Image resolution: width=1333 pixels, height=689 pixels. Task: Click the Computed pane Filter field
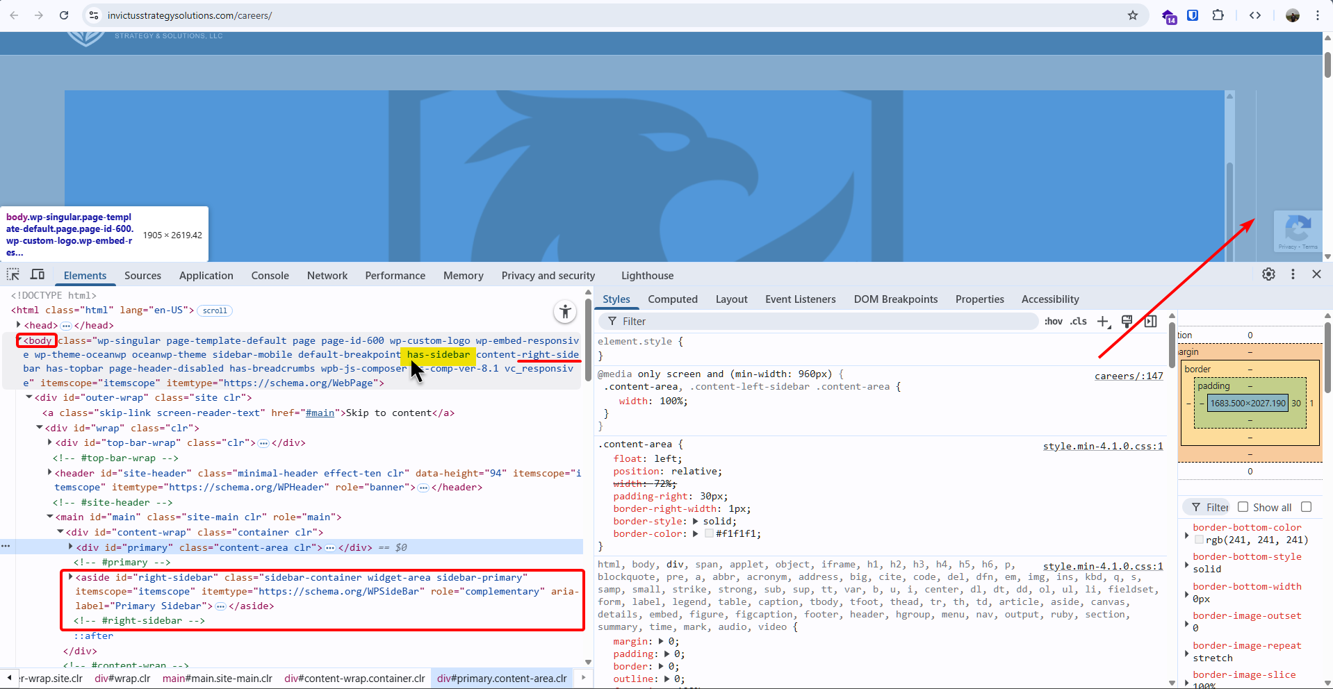click(x=1208, y=507)
